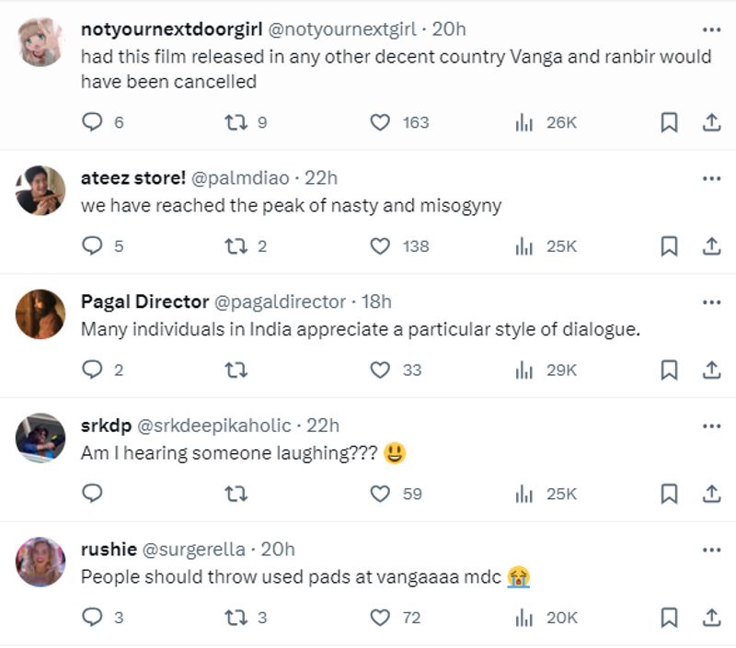View analytics on srkdp's tweet
The image size is (736, 648).
(524, 494)
